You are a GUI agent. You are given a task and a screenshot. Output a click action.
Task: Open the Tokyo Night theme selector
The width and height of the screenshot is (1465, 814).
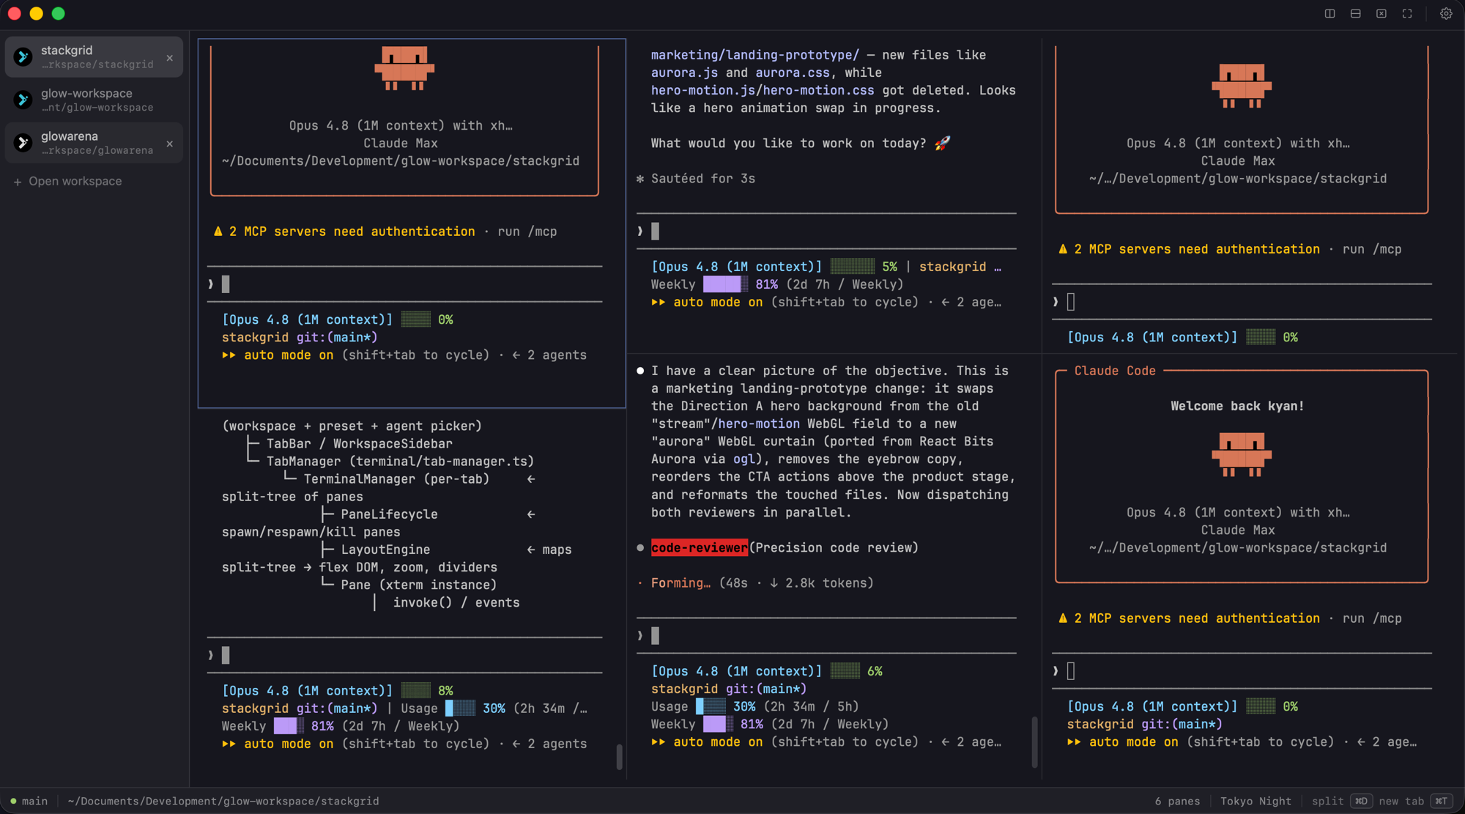1256,801
